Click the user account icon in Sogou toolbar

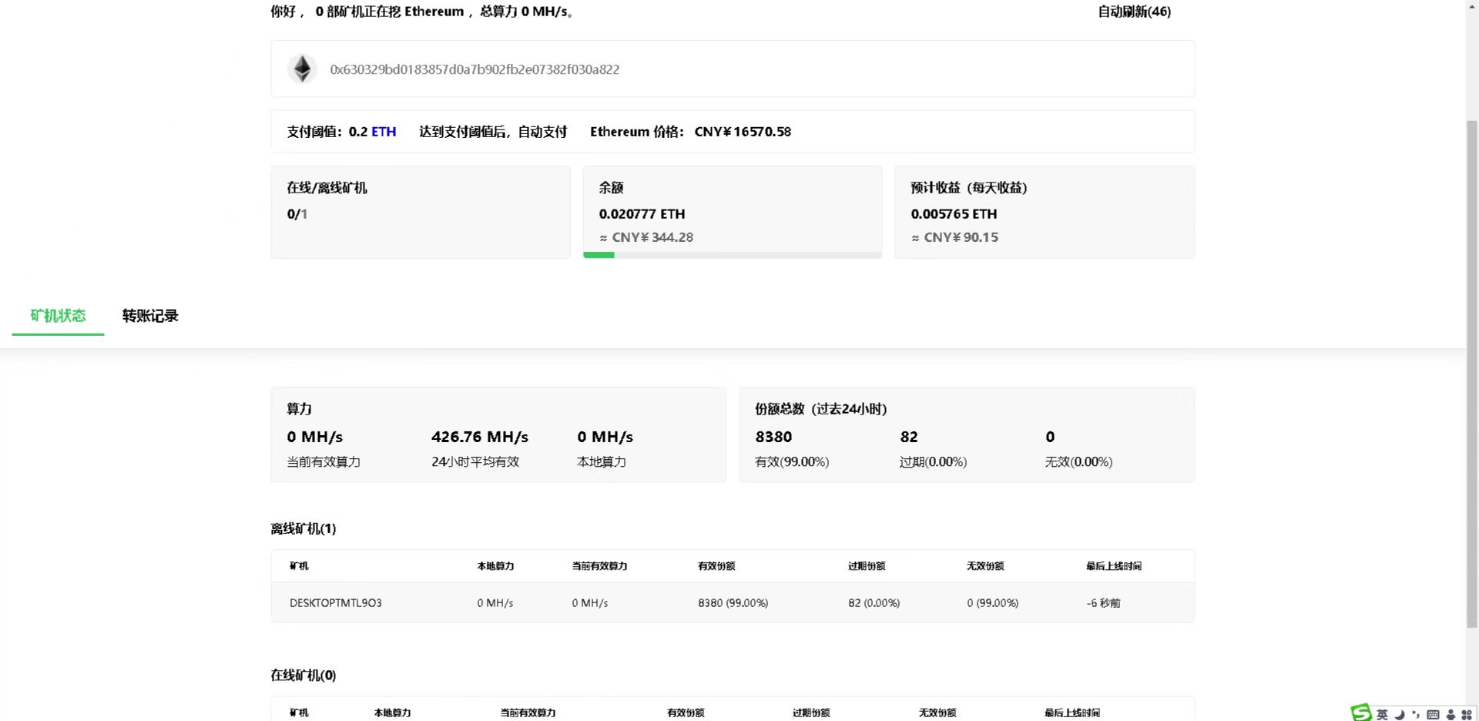[x=1450, y=714]
